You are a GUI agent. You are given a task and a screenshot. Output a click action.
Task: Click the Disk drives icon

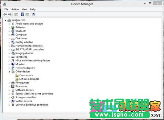pos(13,39)
